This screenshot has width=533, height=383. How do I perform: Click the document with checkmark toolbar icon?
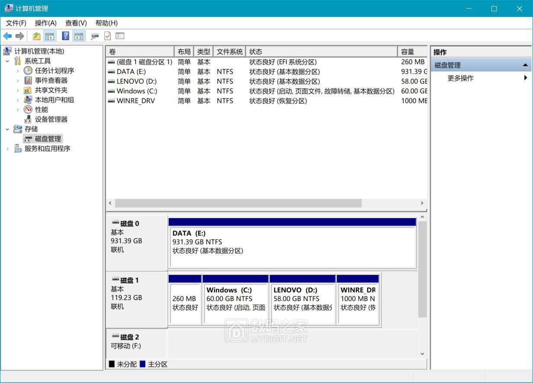click(x=107, y=36)
